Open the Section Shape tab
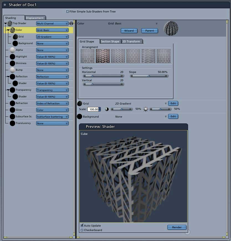 point(110,41)
